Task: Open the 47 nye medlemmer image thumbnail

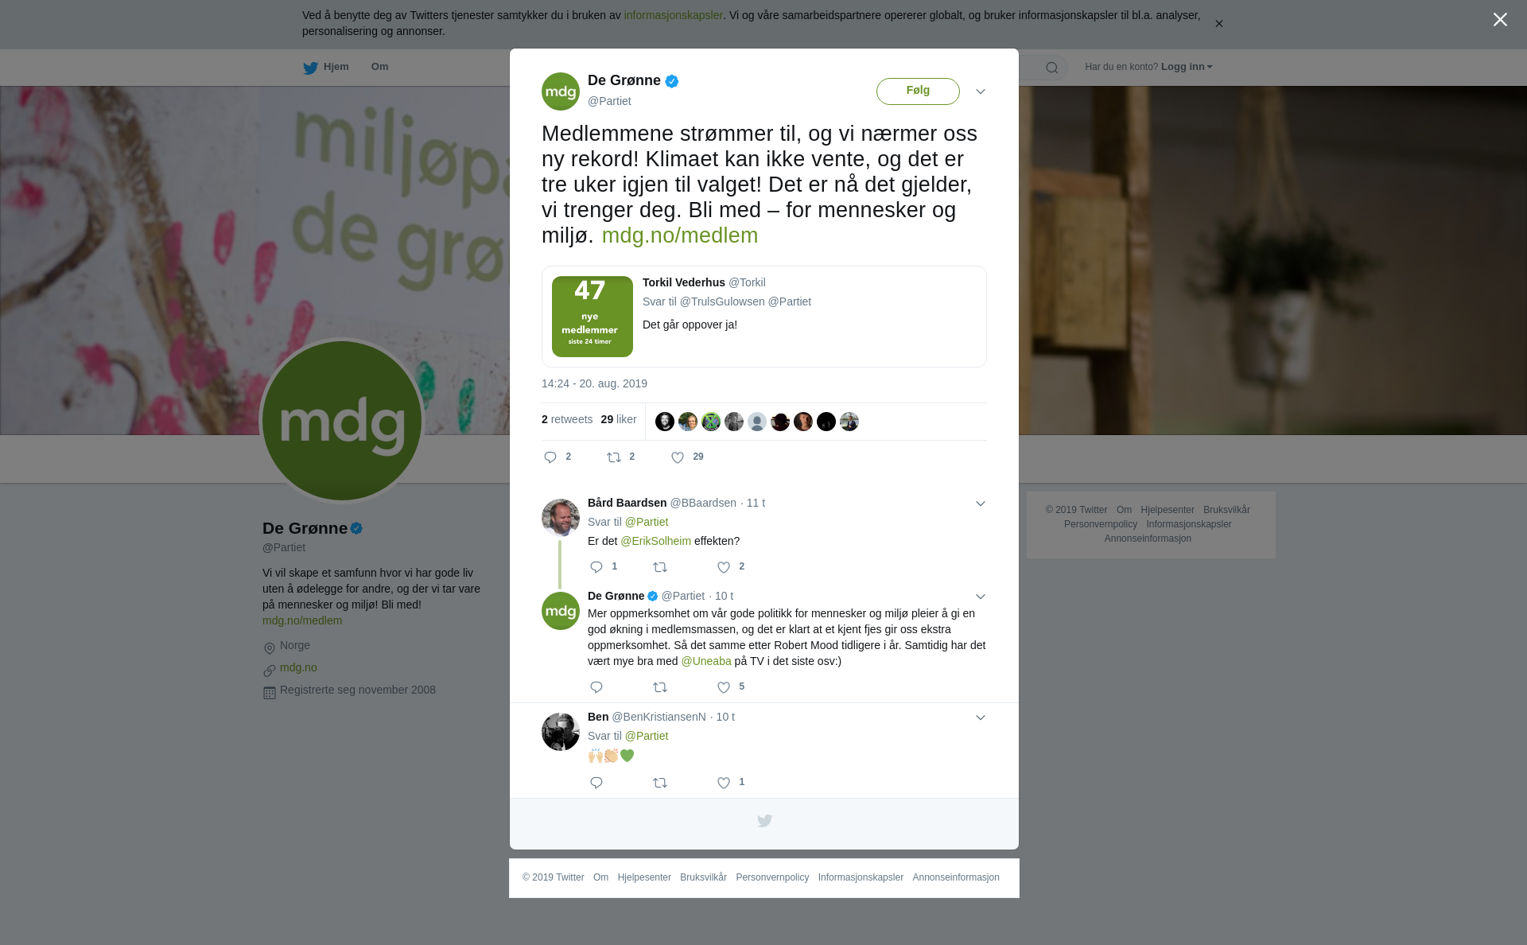Action: (x=593, y=317)
